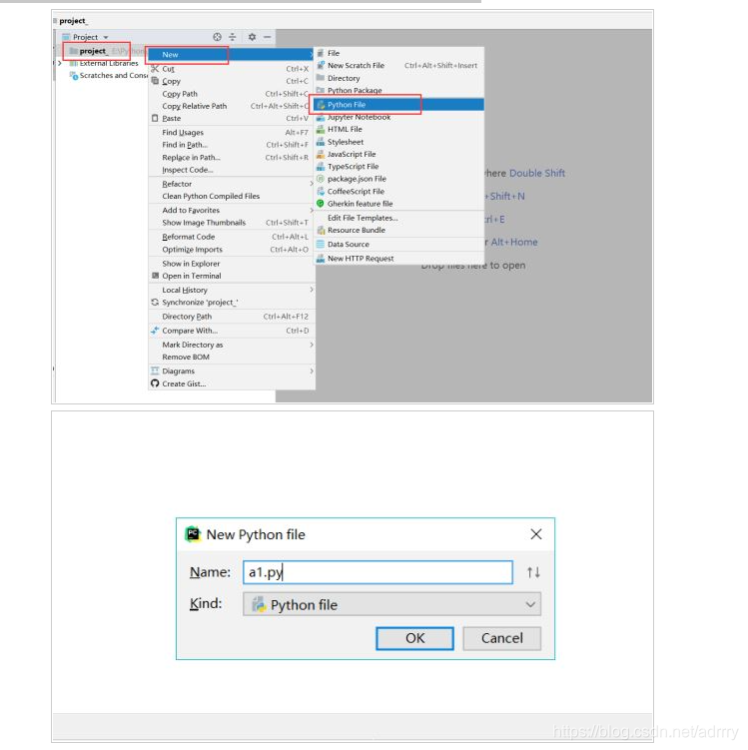The image size is (748, 750).
Task: Select Jupyter Notebook in New submenu
Action: point(398,117)
